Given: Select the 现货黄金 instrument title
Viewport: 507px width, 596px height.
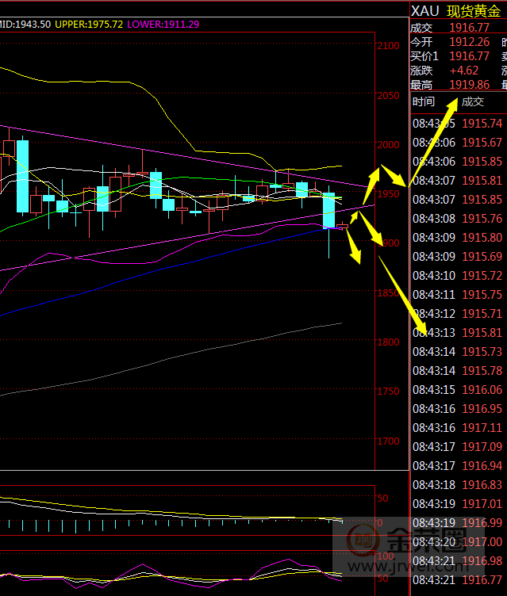Looking at the screenshot, I should pos(474,10).
